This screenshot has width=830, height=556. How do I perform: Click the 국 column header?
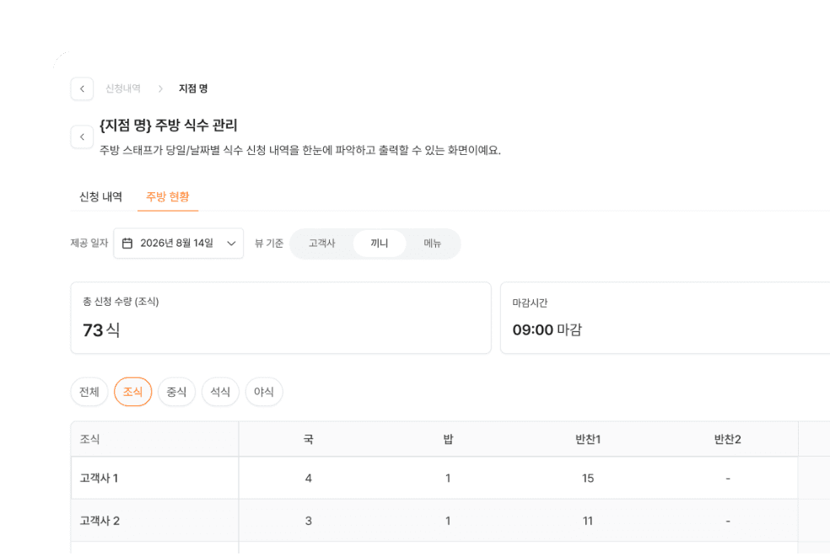pyautogui.click(x=309, y=439)
